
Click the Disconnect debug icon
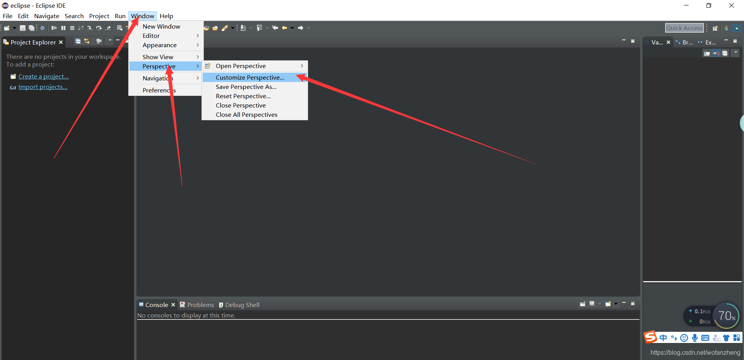click(x=81, y=28)
